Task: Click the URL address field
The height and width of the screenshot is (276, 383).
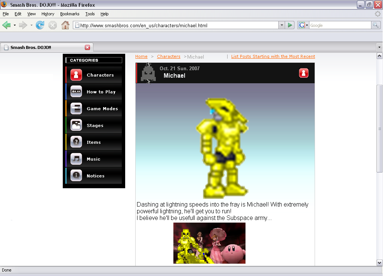Action: tap(176, 25)
